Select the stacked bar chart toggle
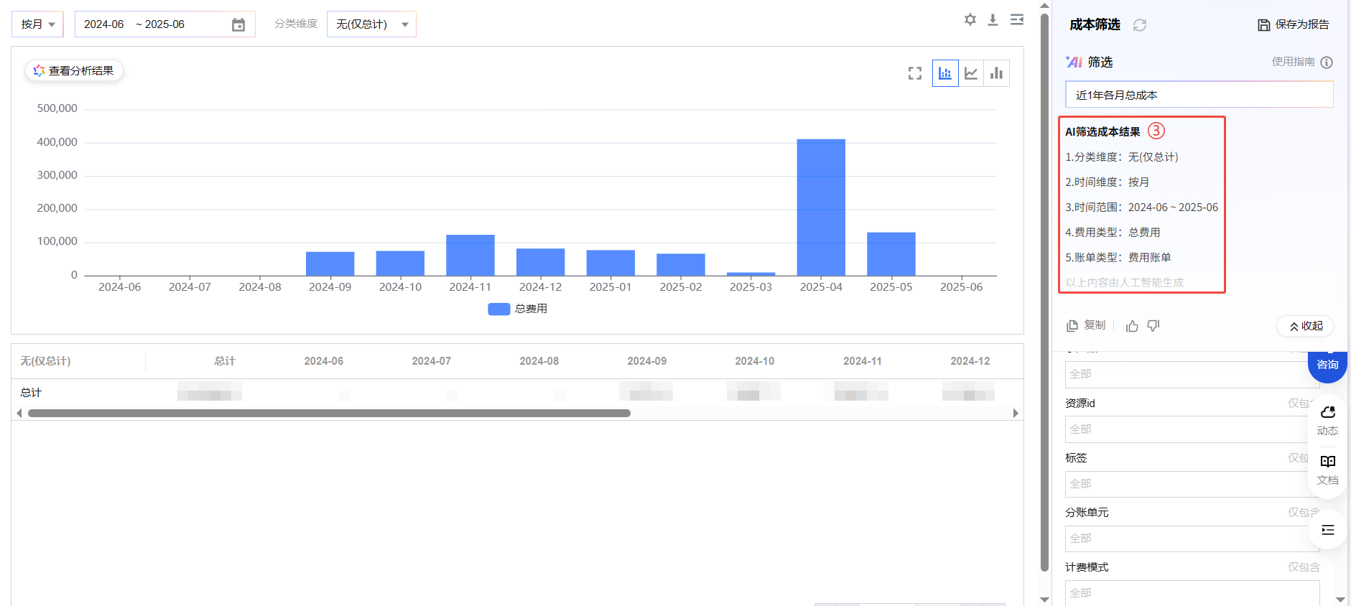The height and width of the screenshot is (606, 1351). (945, 73)
